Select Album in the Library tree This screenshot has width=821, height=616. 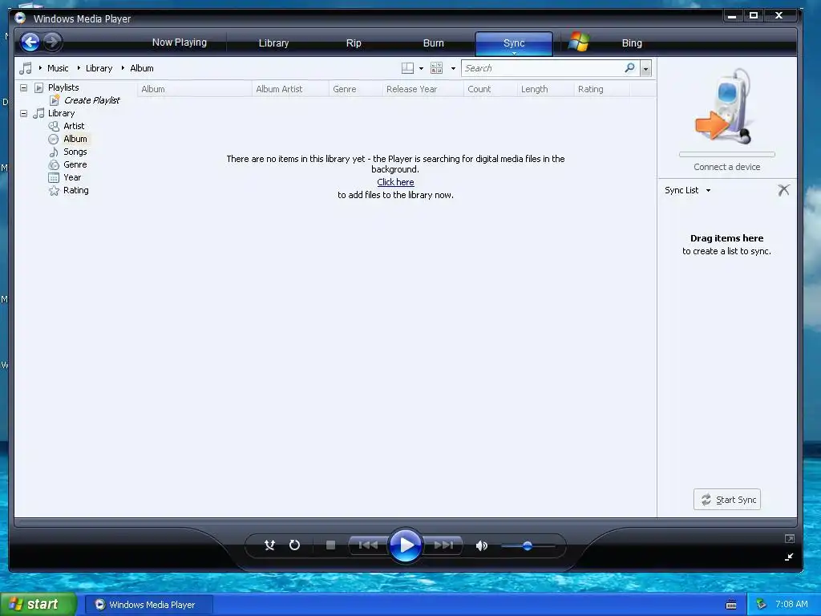coord(75,139)
